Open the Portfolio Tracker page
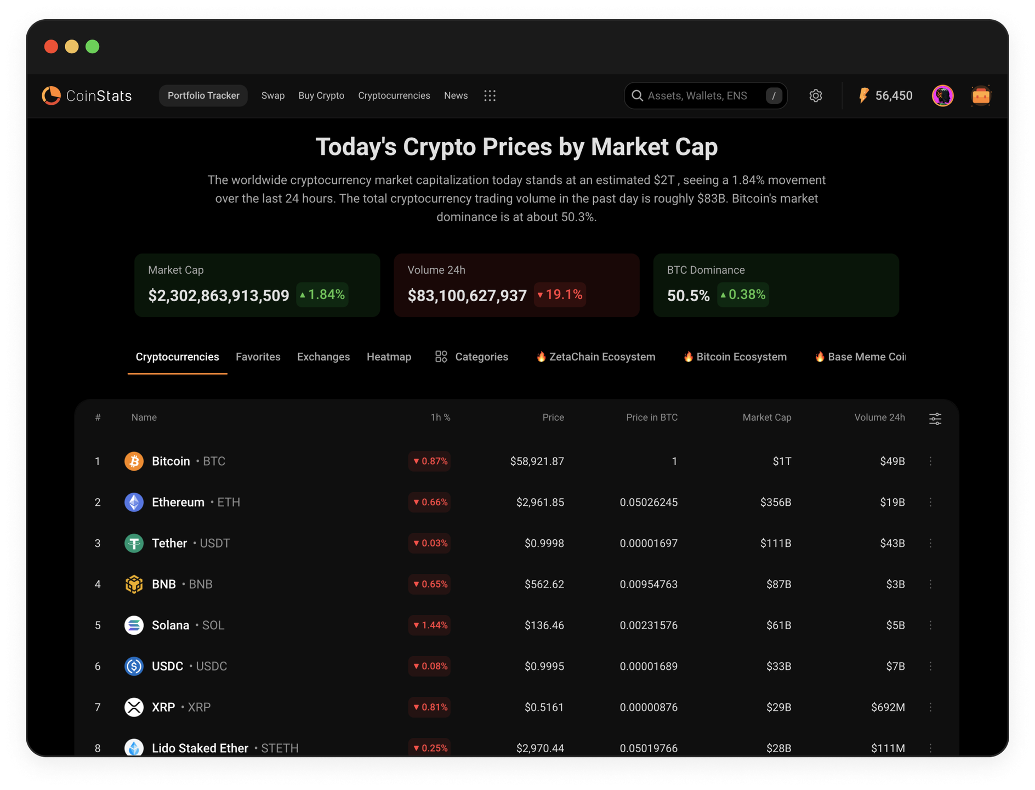1035x790 pixels. click(x=203, y=96)
